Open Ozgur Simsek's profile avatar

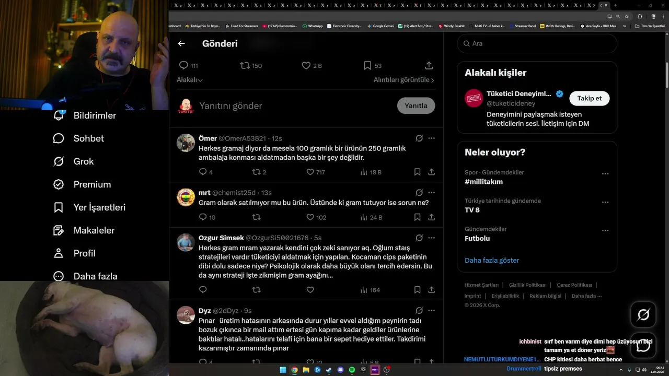click(186, 242)
